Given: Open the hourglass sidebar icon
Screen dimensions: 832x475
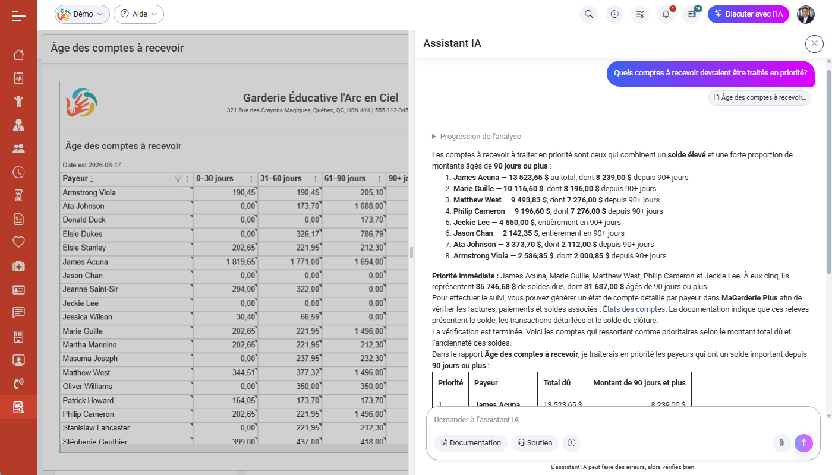Looking at the screenshot, I should (x=18, y=195).
